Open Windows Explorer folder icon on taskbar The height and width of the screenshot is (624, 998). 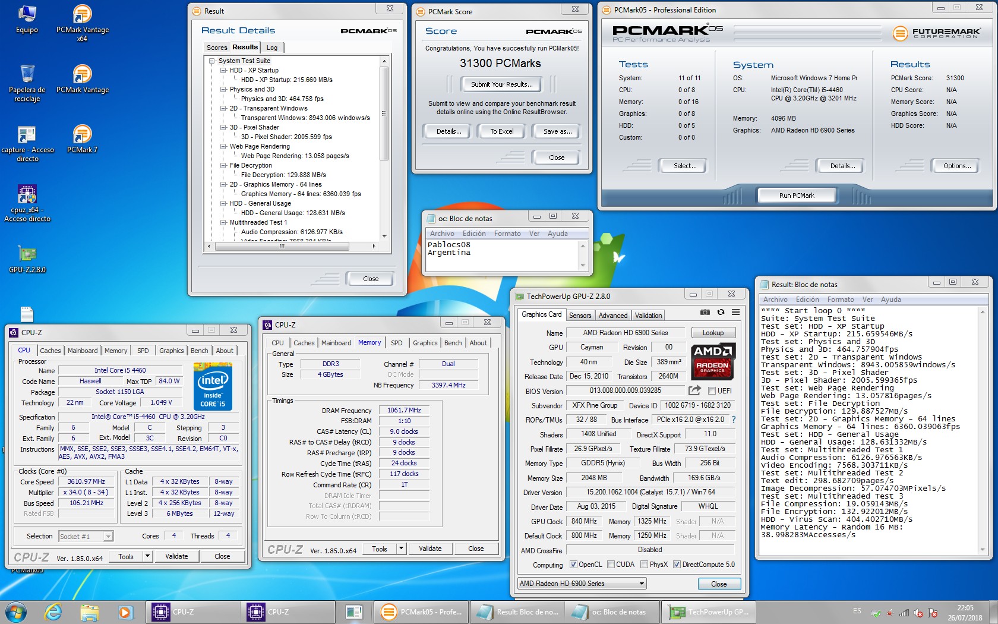[x=89, y=612]
